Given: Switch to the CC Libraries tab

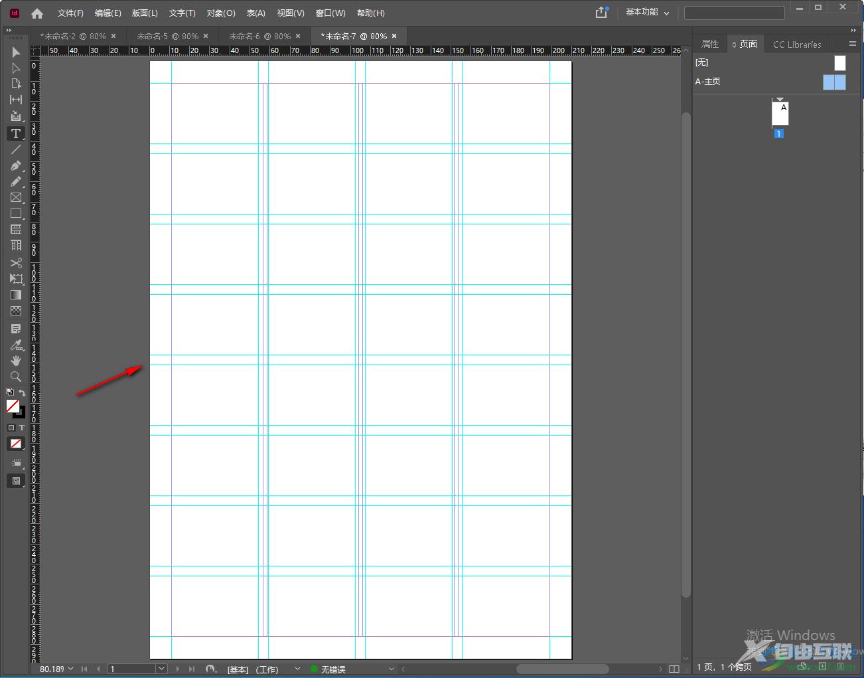Looking at the screenshot, I should [797, 44].
